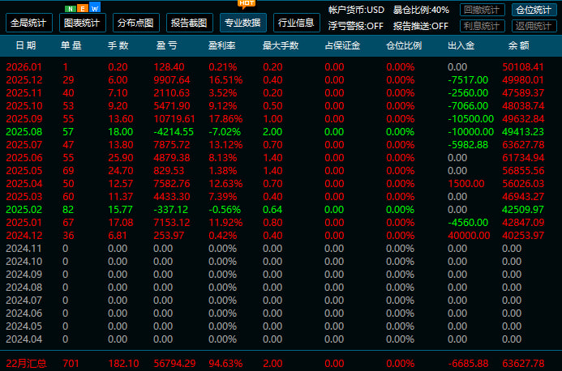Screen dimensions: 562x371
Task: Click order count 82
Action: pyautogui.click(x=68, y=210)
